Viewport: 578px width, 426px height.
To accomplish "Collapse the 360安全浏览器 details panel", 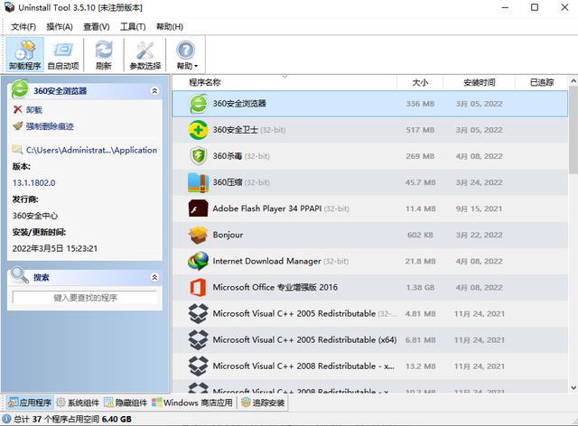I will (x=154, y=90).
